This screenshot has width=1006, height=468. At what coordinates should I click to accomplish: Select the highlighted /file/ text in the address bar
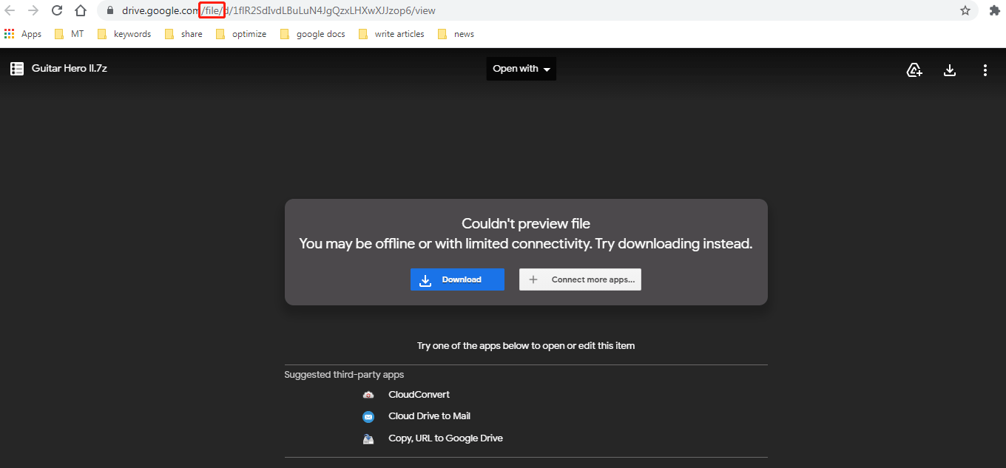(211, 10)
